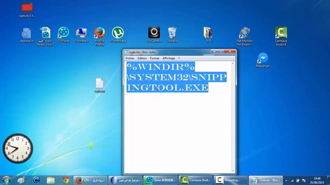This screenshot has height=185, width=330.
Task: Switch to code.txt Bloc-notes taskbar button
Action: pyautogui.click(x=266, y=180)
